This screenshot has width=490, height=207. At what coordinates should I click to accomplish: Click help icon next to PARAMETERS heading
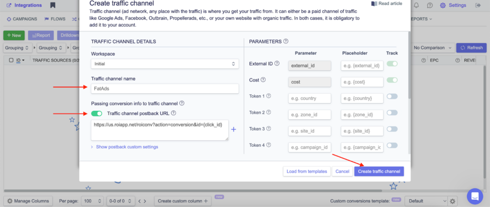[x=286, y=42]
